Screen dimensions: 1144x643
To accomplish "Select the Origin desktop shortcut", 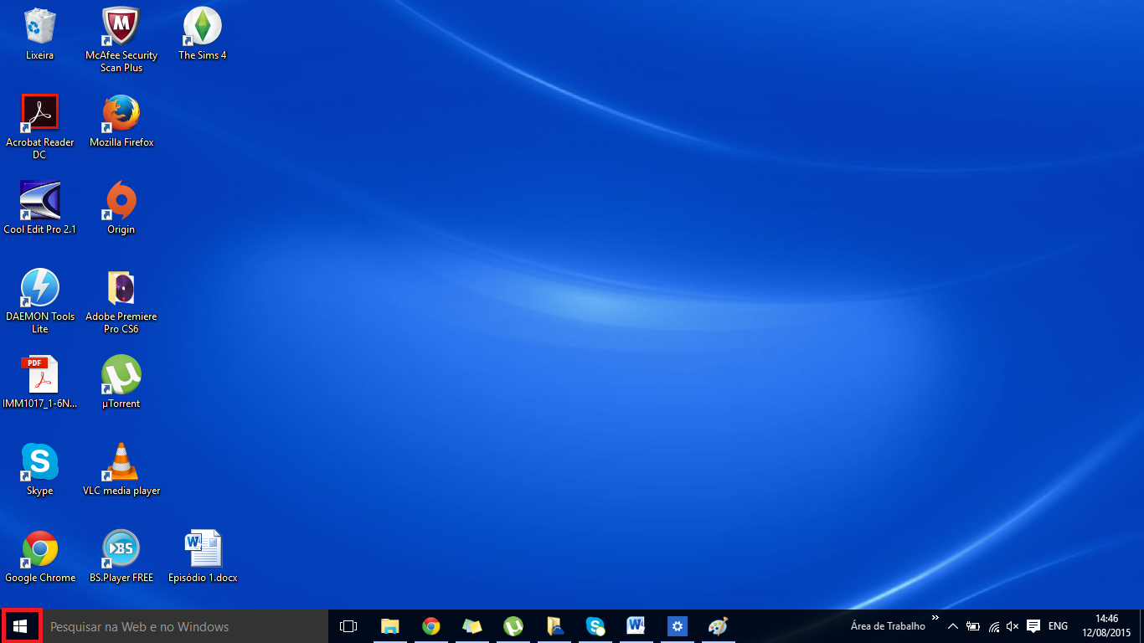I will (x=121, y=208).
